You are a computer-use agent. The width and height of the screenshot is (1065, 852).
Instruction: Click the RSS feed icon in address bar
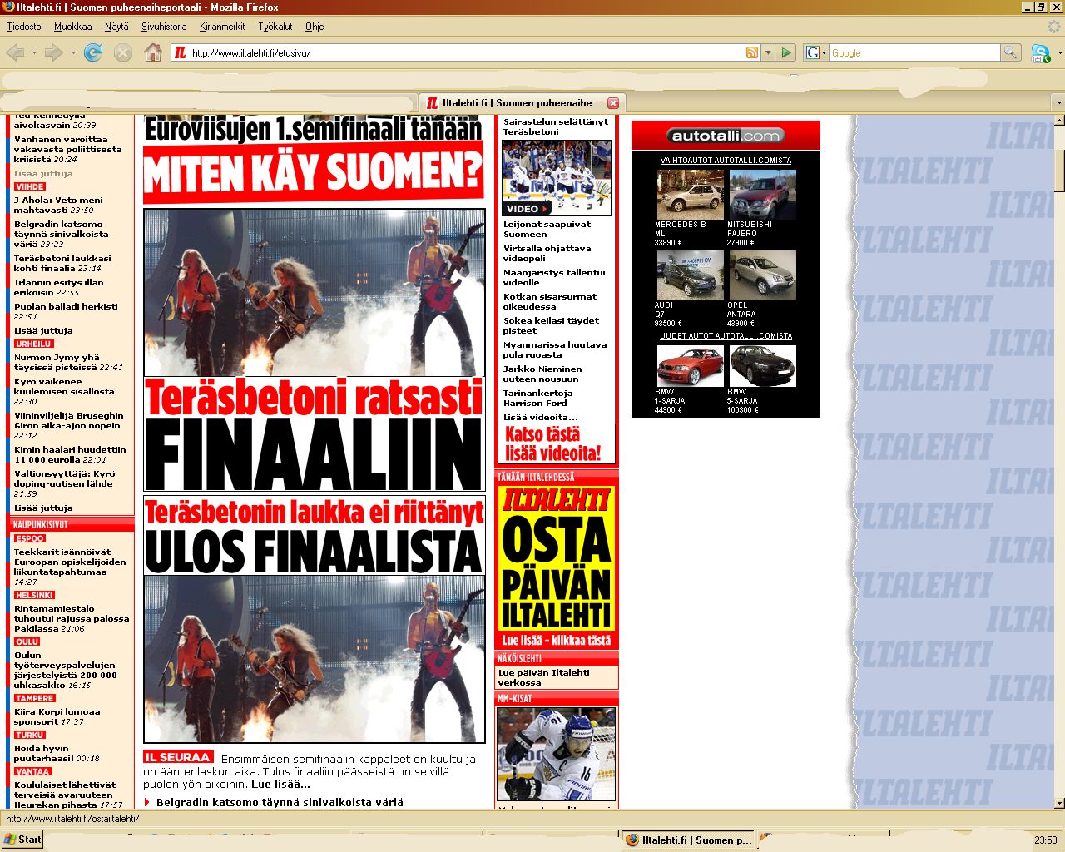click(752, 53)
